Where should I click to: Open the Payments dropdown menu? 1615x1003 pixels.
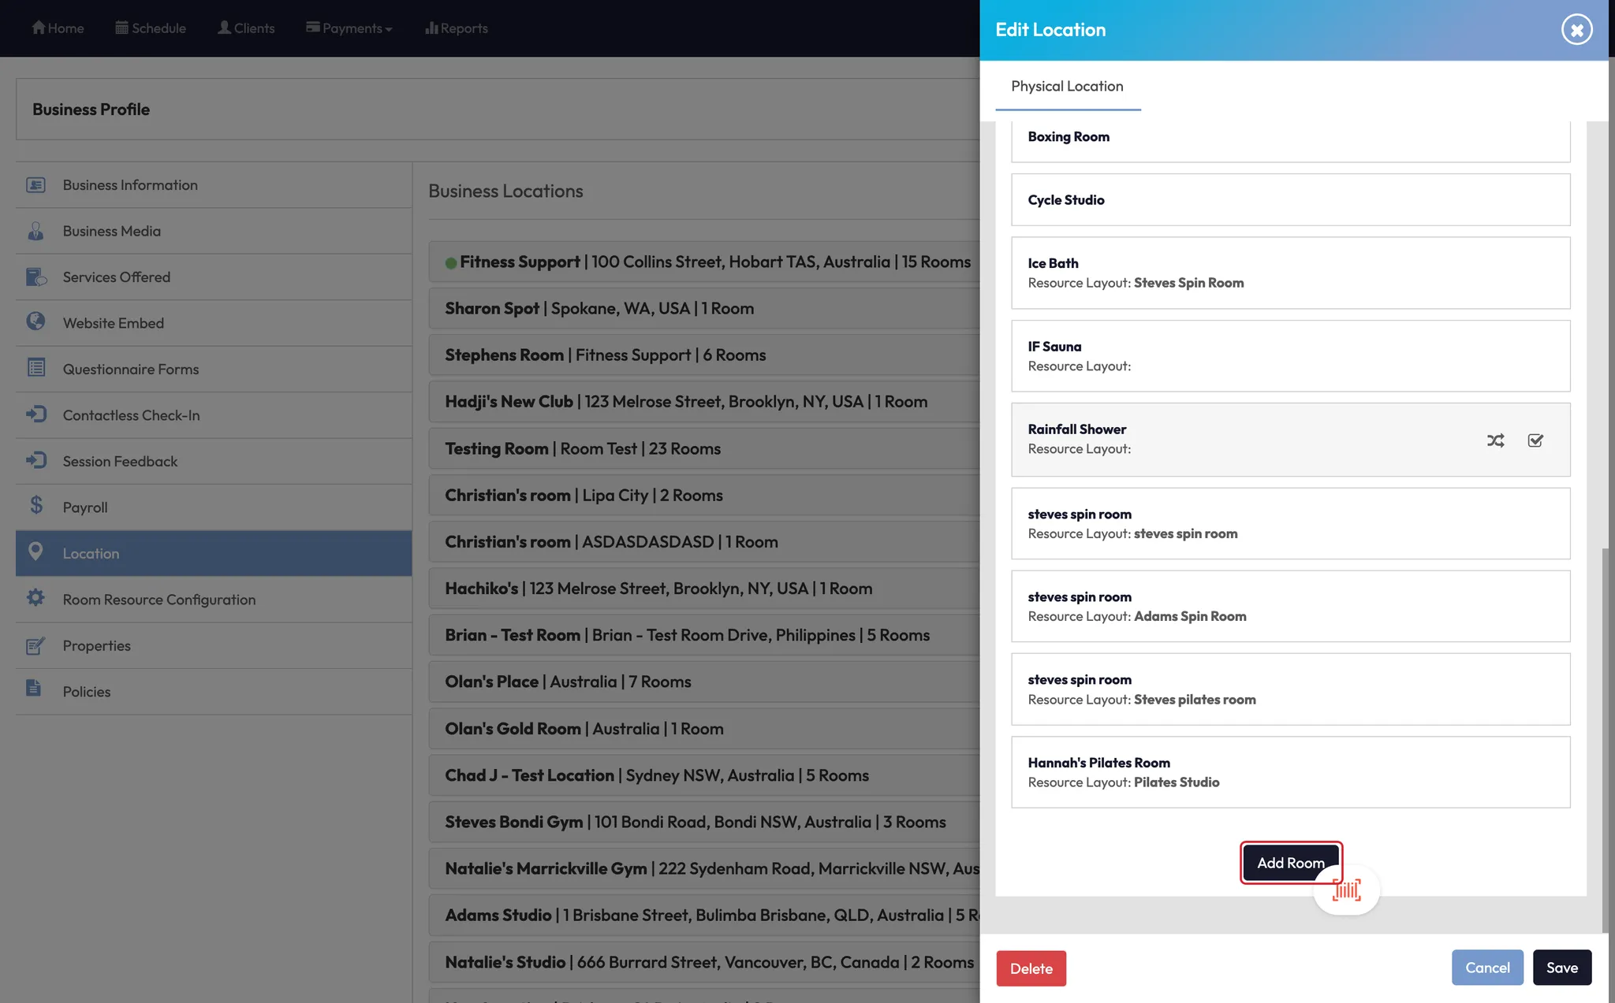click(x=349, y=28)
